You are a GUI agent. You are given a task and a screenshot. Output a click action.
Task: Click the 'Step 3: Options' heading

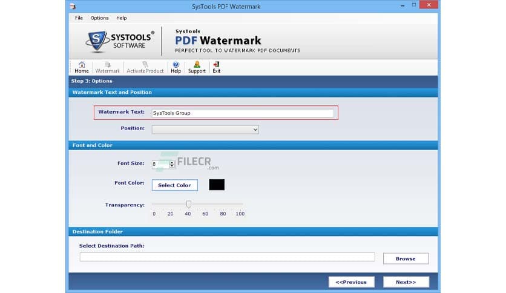click(x=91, y=81)
